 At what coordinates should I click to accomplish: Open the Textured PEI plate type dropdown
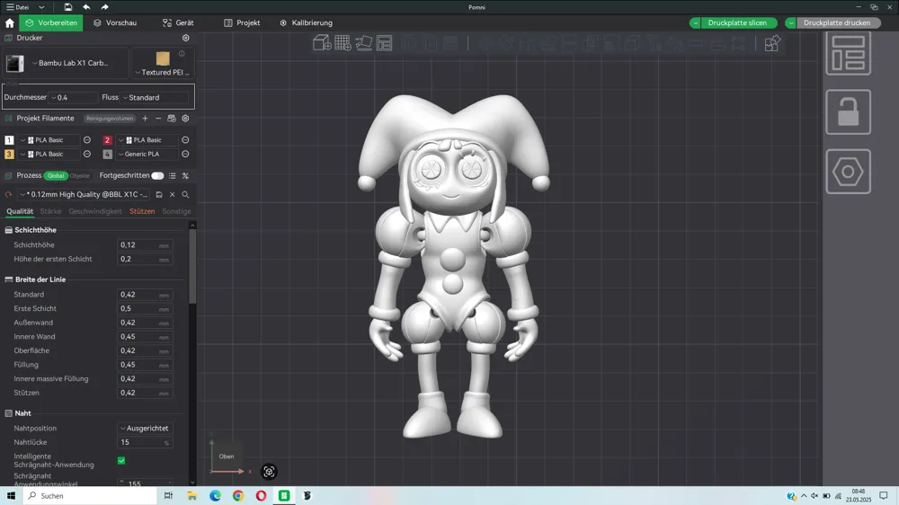click(x=162, y=72)
